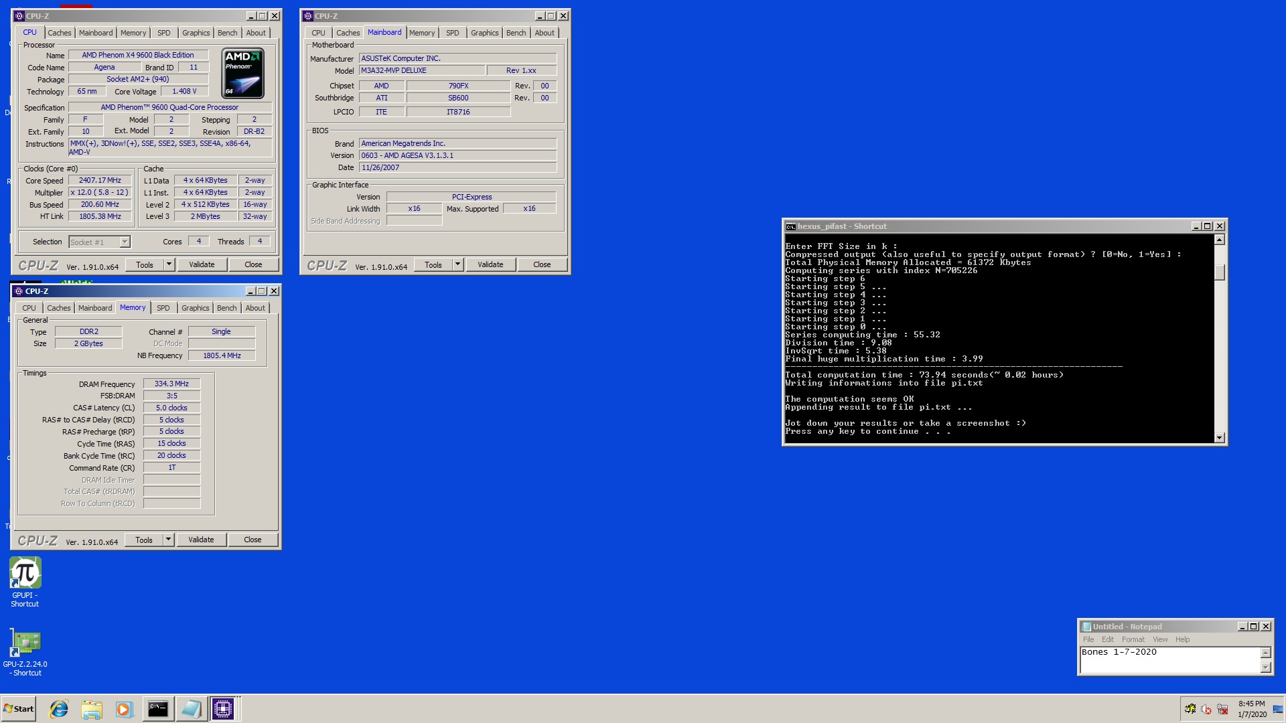The image size is (1286, 723).
Task: Select BIOS date 11/26/2007 field
Action: tap(457, 167)
